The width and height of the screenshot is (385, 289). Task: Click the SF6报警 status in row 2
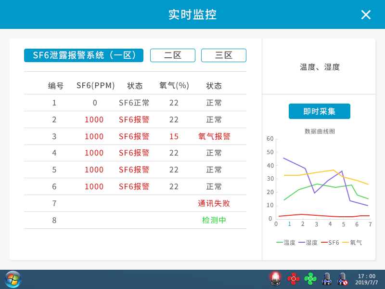click(x=134, y=119)
